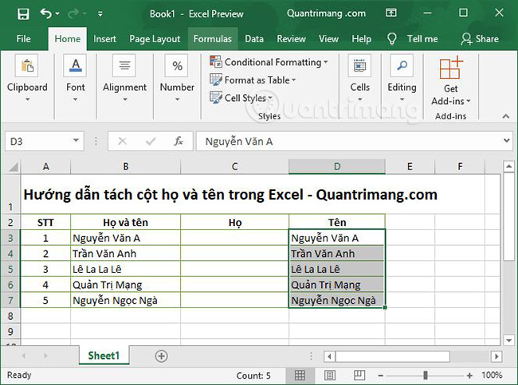Click the Share button
The image size is (518, 385).
click(x=480, y=39)
